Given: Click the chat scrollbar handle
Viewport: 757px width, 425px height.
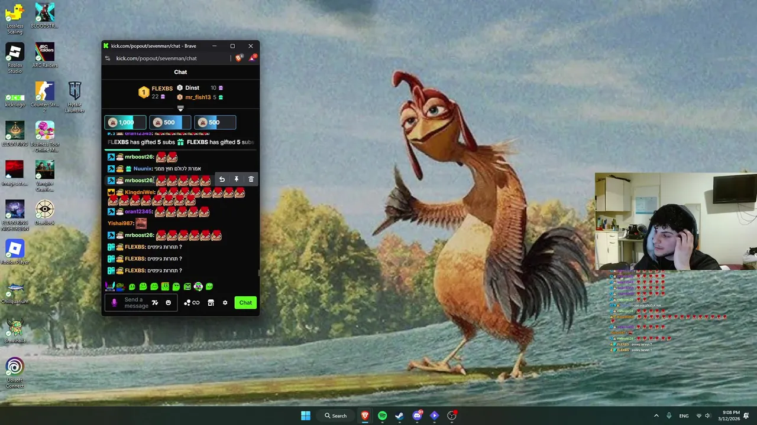Looking at the screenshot, I should [x=258, y=273].
